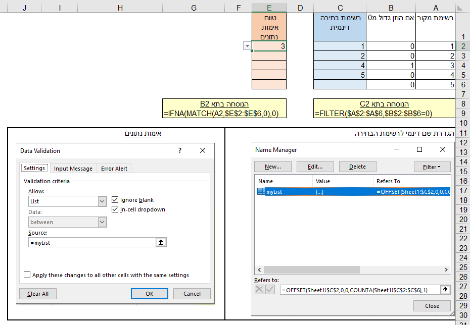Open the Data between dropdown
This screenshot has width=470, height=325.
coord(102,222)
